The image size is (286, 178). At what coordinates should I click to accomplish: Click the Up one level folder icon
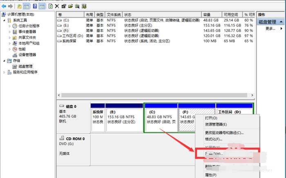point(19,7)
